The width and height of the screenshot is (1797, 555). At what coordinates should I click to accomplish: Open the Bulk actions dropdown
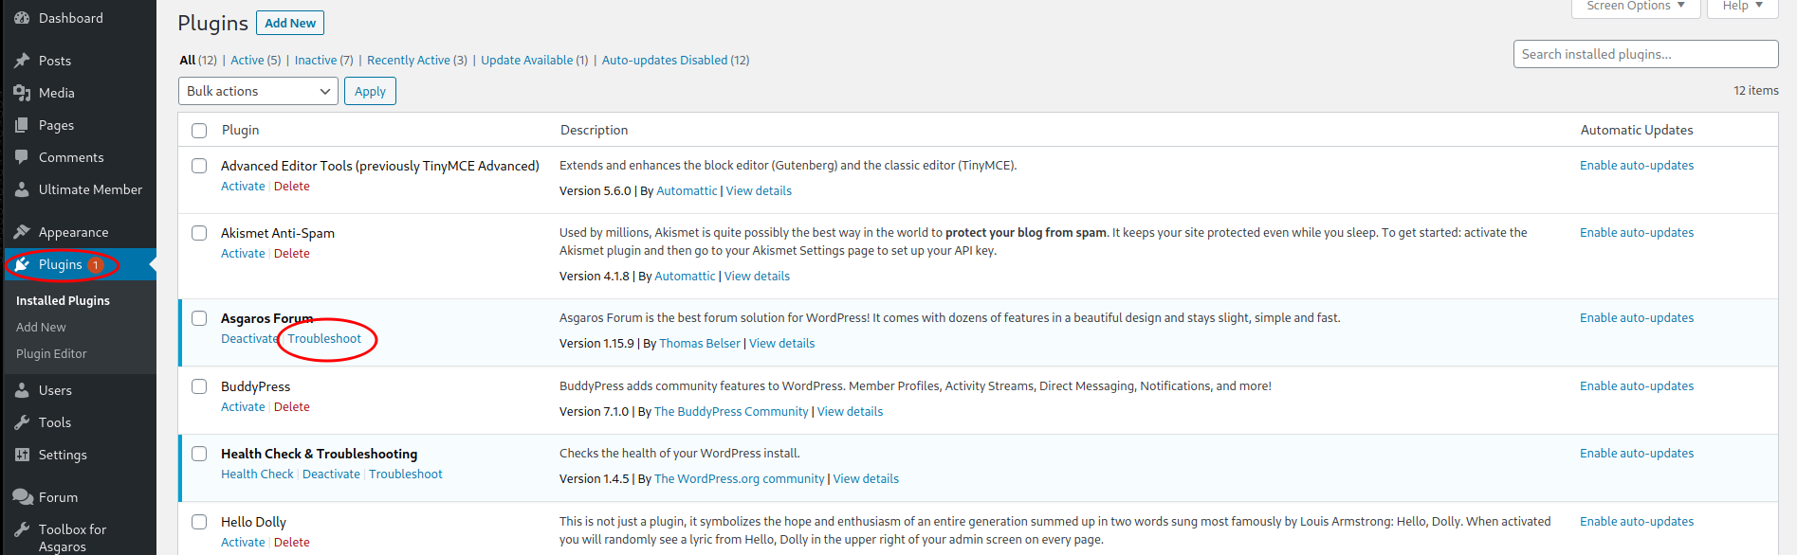pyautogui.click(x=258, y=91)
